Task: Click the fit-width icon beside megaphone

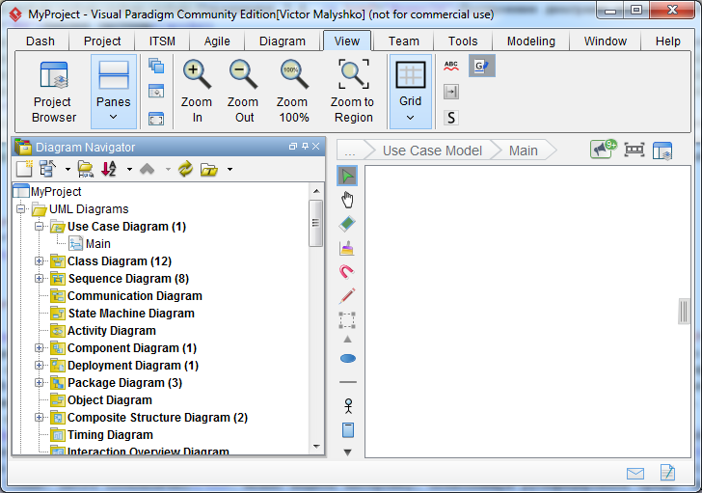Action: click(634, 150)
